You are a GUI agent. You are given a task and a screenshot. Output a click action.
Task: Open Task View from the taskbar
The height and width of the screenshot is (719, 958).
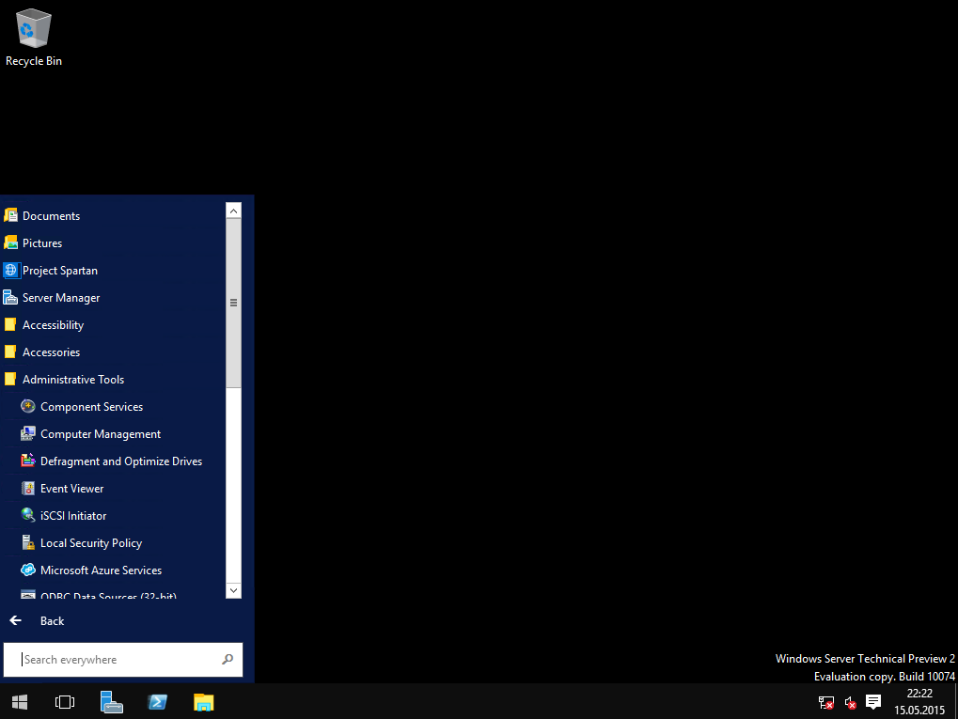[x=65, y=702]
